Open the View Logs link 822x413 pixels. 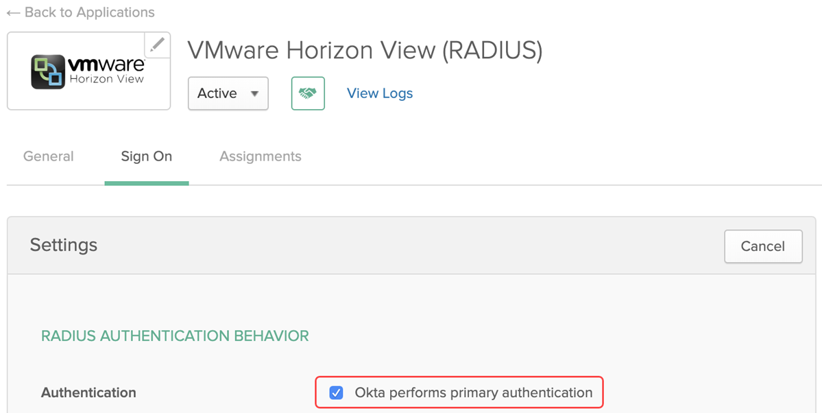(379, 93)
